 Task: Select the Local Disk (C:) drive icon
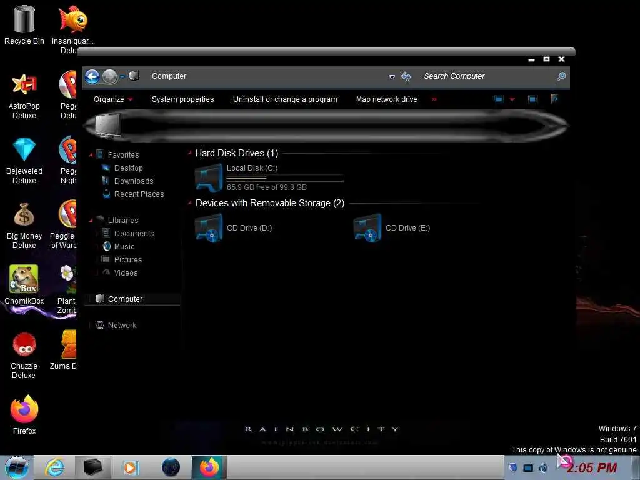click(209, 177)
